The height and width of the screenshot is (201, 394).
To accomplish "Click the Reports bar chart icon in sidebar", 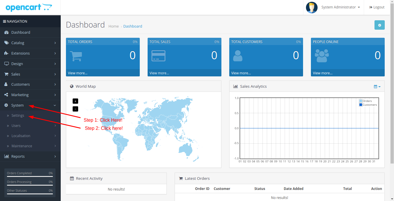I will [6, 156].
